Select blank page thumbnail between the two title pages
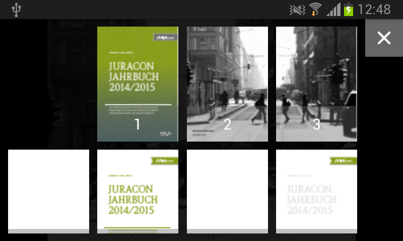 click(227, 191)
